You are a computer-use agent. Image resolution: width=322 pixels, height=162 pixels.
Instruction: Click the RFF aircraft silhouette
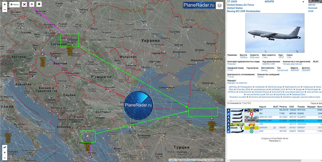pyautogui.click(x=237, y=110)
